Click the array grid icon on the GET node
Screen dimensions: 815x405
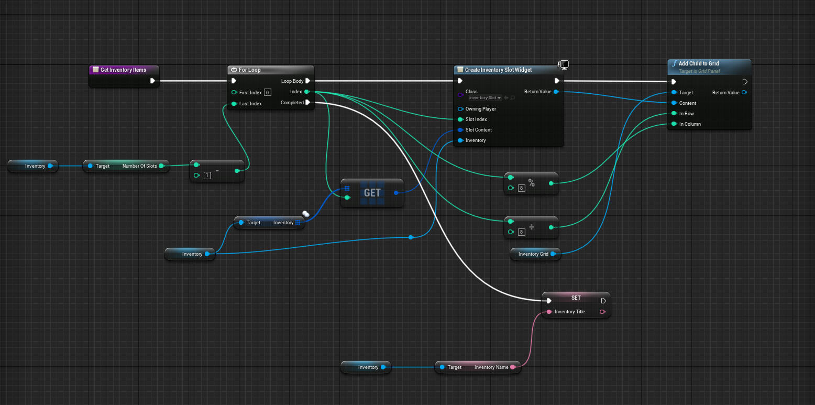346,187
